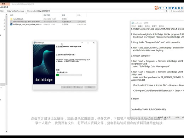Click the Sogou microphone voice input icon
Viewport: 184px width, 138px height.
166,8
